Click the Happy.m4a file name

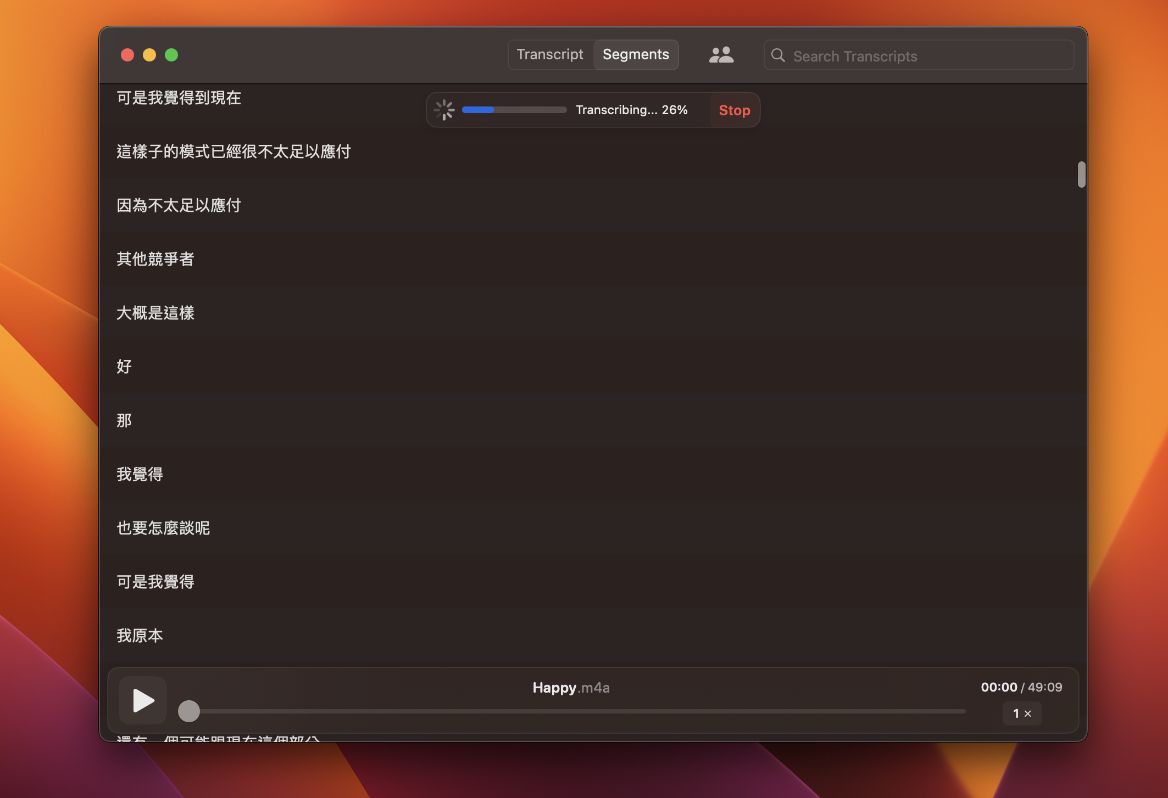click(x=571, y=688)
